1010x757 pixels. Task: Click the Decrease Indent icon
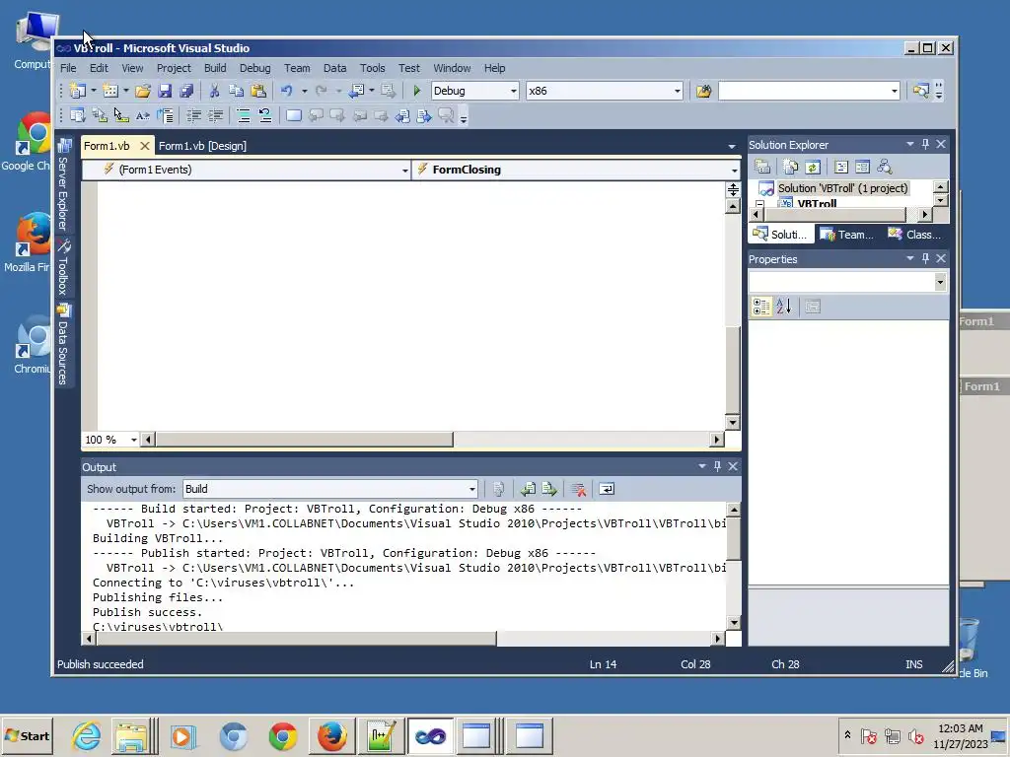(194, 116)
